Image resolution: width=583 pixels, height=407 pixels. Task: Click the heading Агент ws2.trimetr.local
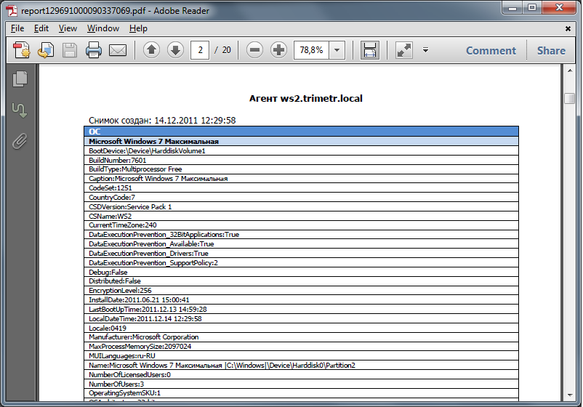pyautogui.click(x=305, y=99)
